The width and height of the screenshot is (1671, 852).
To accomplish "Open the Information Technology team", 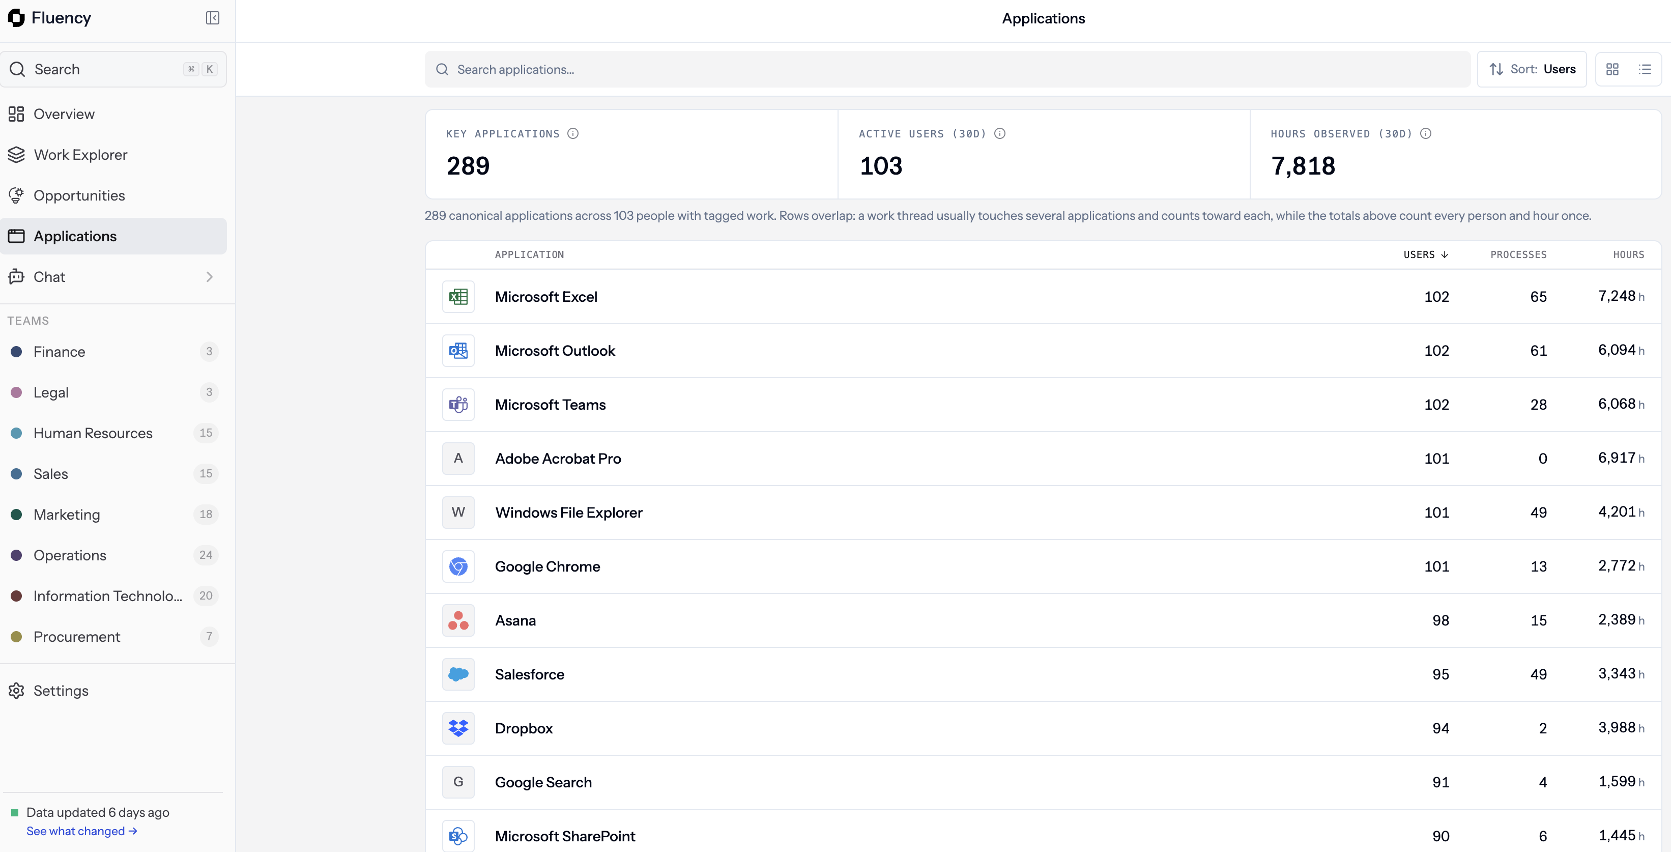I will coord(113,595).
